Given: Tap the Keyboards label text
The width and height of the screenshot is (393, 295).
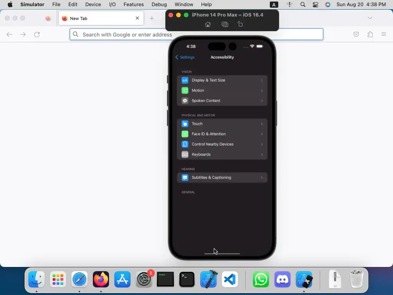Looking at the screenshot, I should pos(201,154).
